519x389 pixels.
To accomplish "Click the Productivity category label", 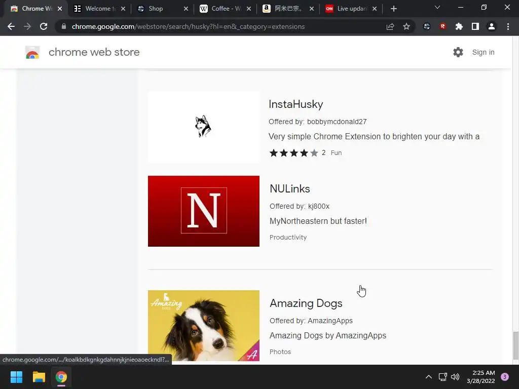I will [x=288, y=237].
